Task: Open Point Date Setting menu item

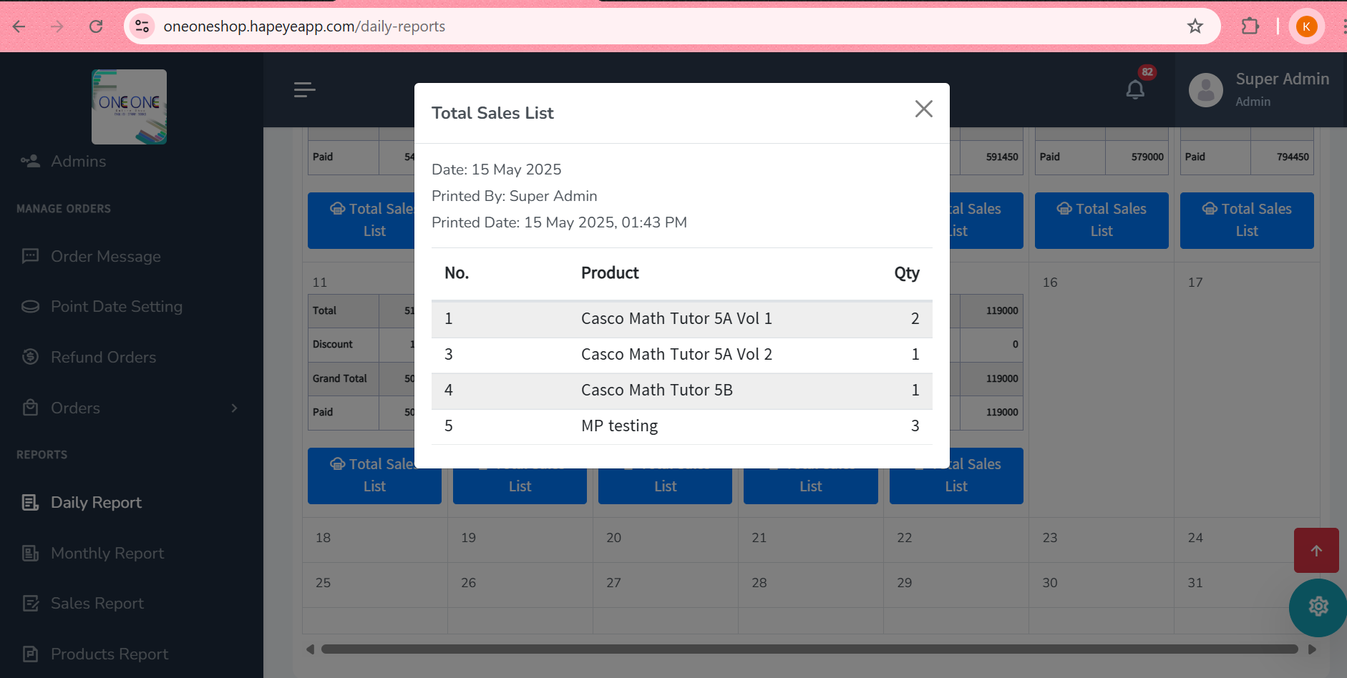Action: 116,306
